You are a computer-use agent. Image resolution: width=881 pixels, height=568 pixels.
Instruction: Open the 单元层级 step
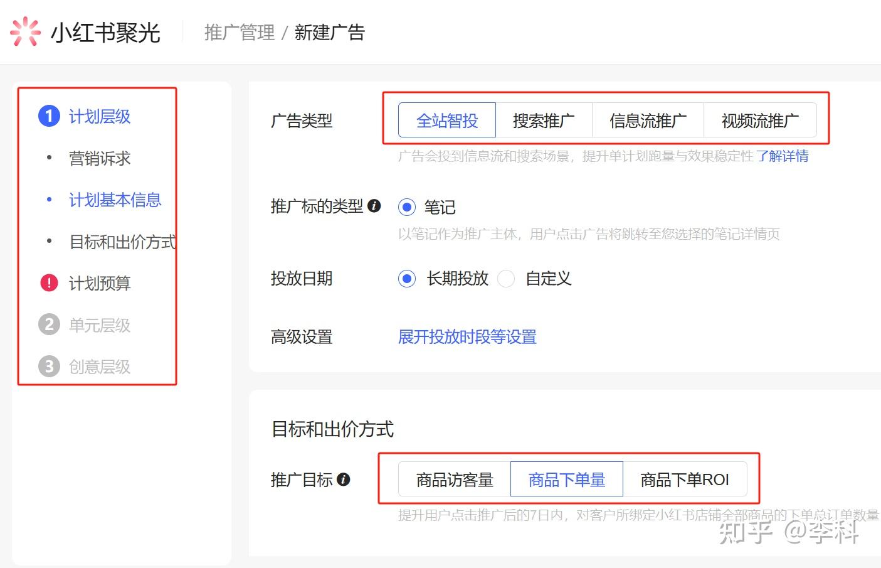coord(100,325)
